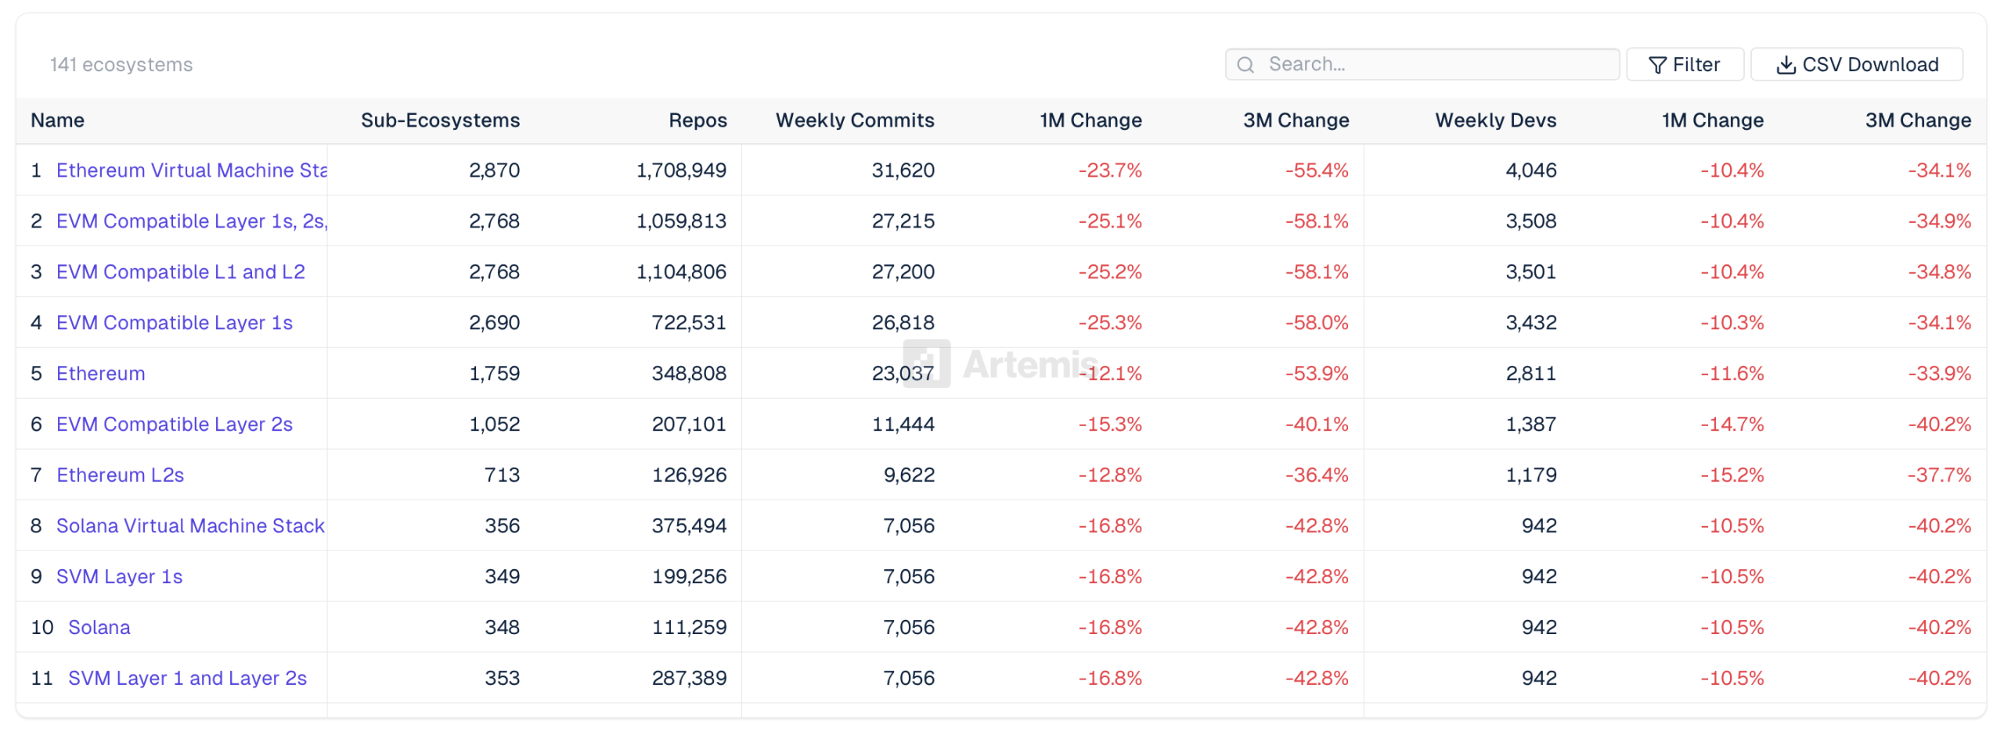Click the Artemis logo watermark

click(x=1002, y=364)
